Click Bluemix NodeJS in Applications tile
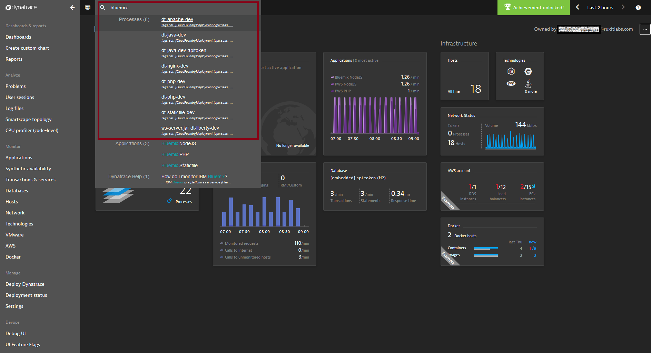 (x=348, y=77)
